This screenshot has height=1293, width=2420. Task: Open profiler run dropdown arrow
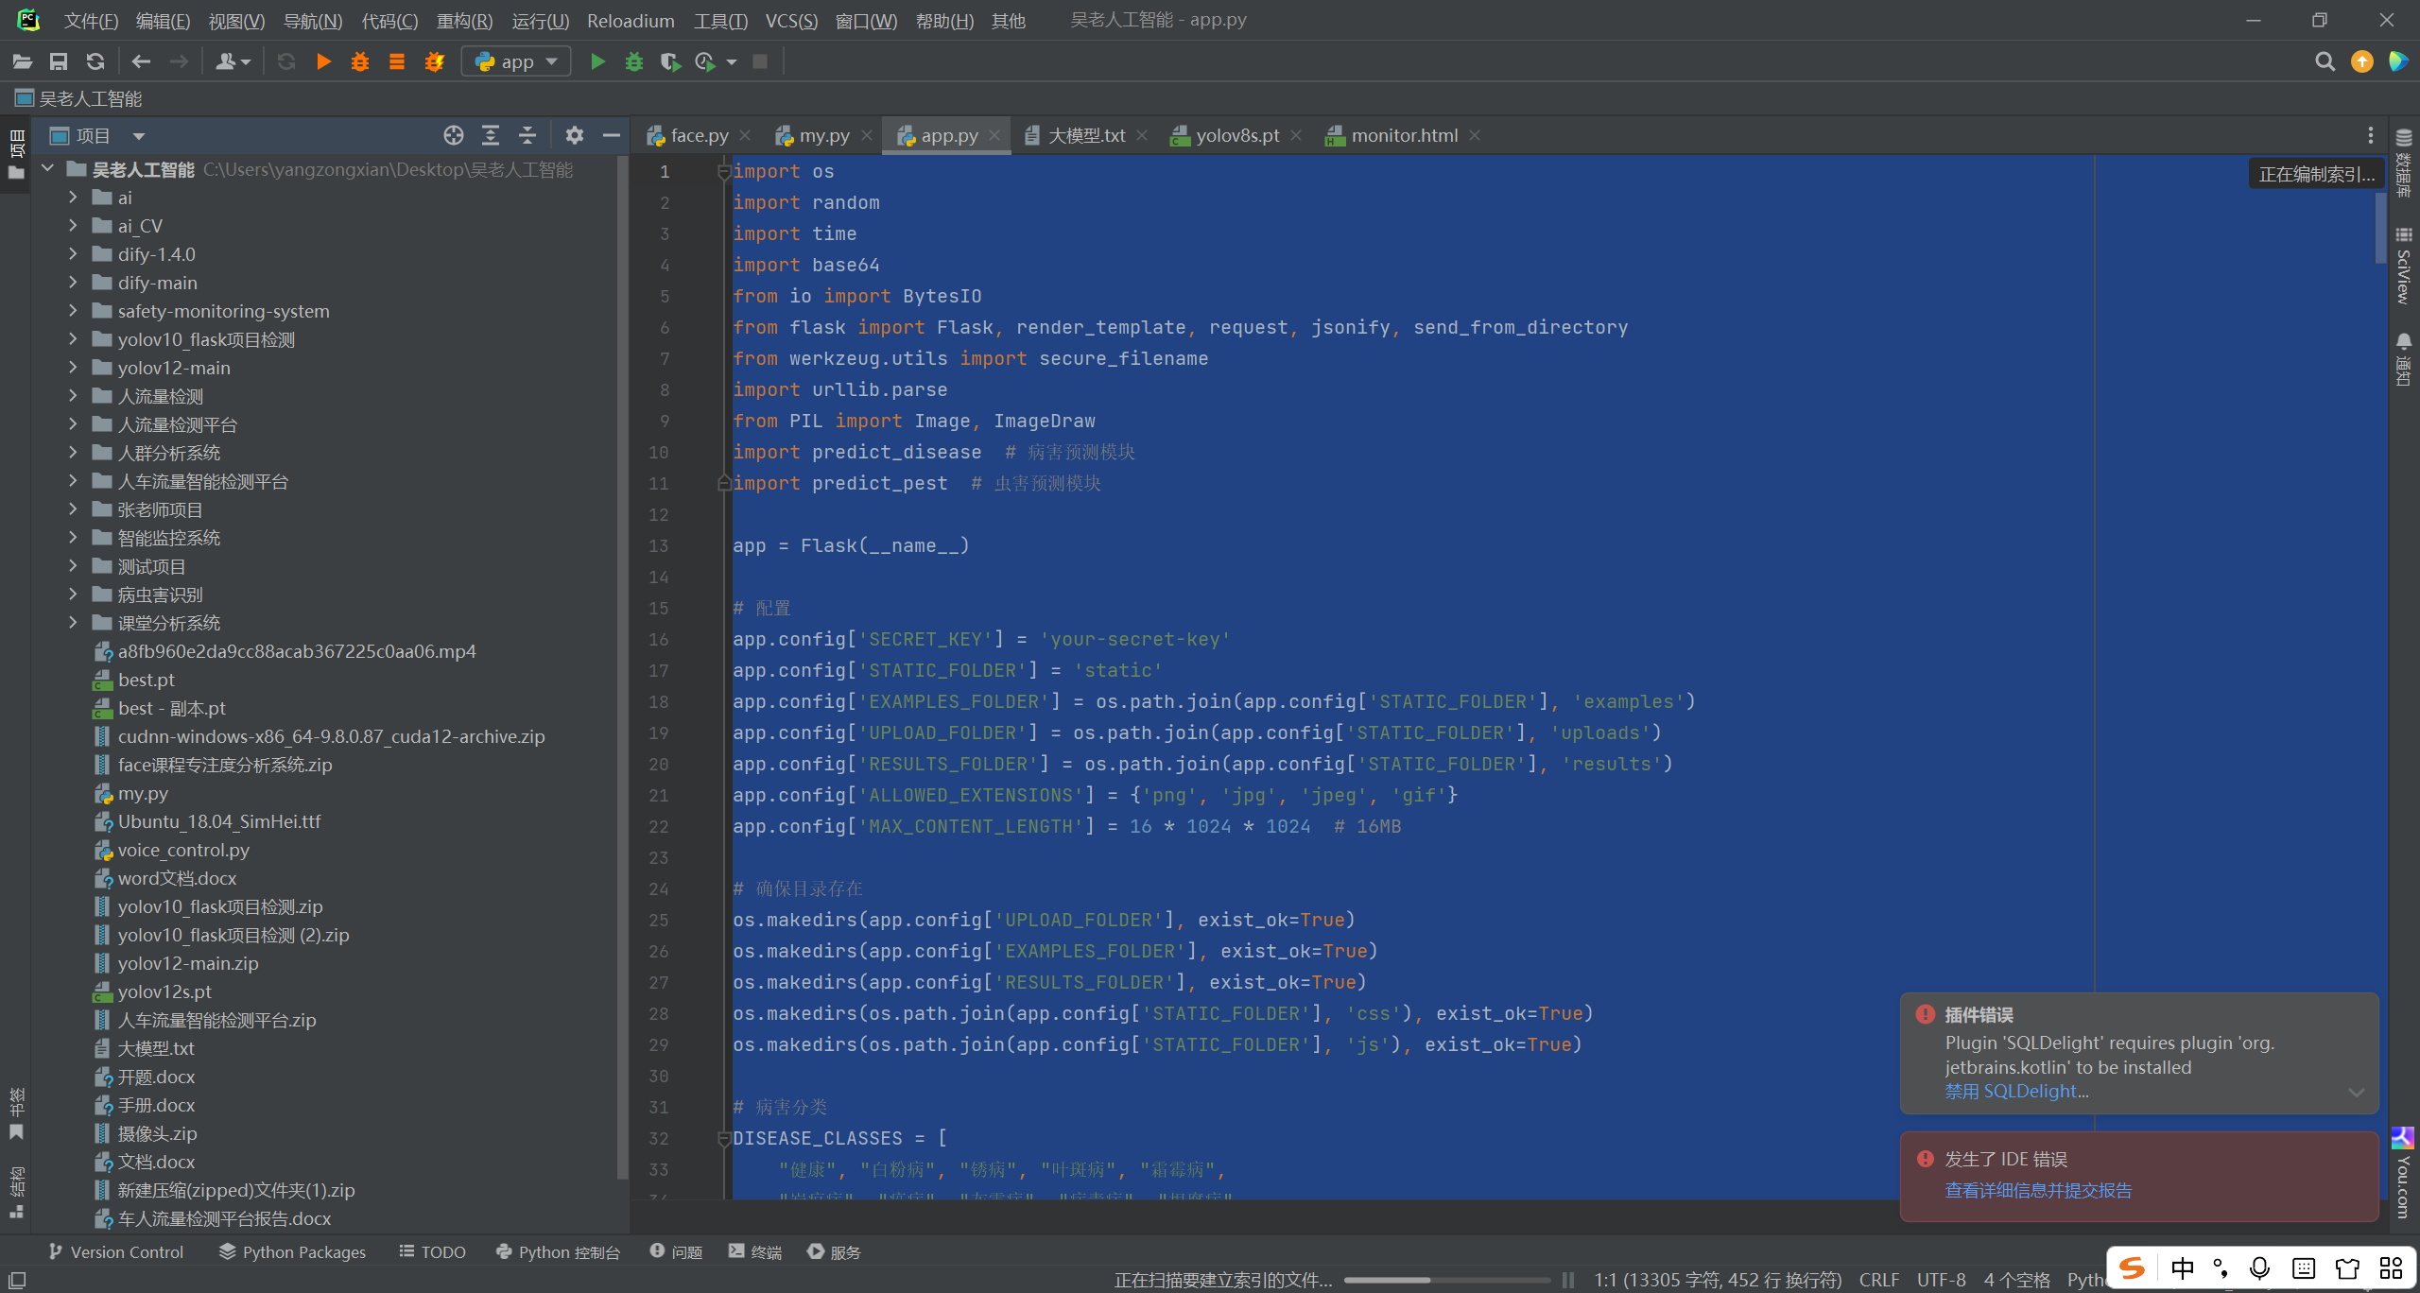[732, 62]
